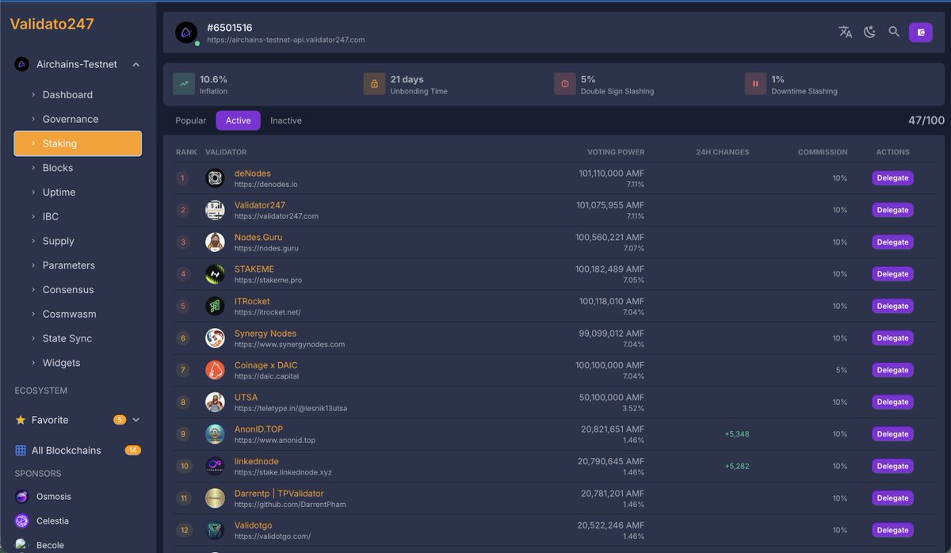Image resolution: width=951 pixels, height=553 pixels.
Task: Switch to the Popular tab
Action: click(x=191, y=120)
